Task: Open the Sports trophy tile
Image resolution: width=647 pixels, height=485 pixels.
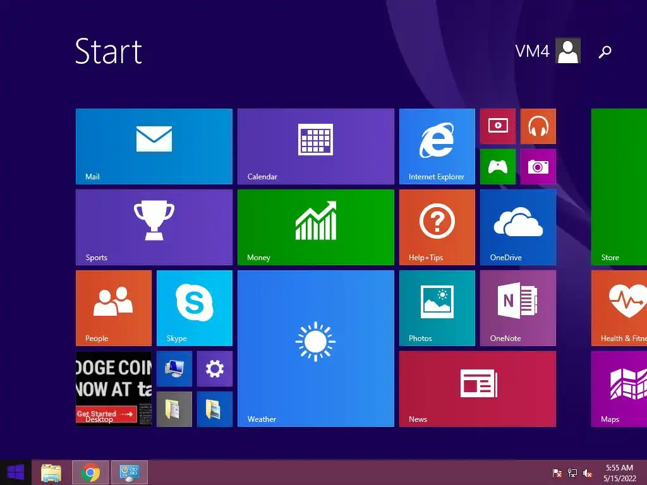Action: pyautogui.click(x=154, y=227)
